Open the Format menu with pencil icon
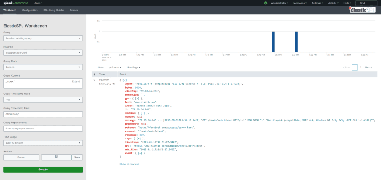This screenshot has width=381, height=180. (x=115, y=67)
